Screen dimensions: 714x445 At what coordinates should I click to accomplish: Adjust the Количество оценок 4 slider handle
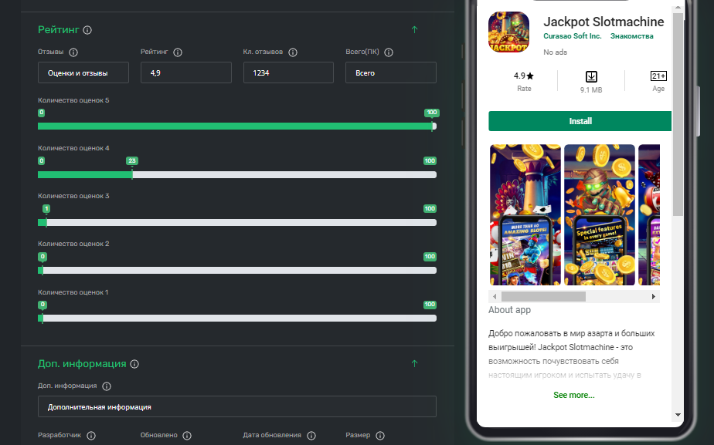(132, 174)
